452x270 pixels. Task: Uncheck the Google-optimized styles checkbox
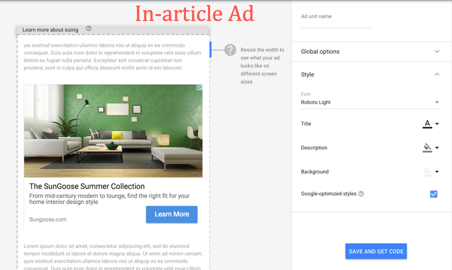433,194
